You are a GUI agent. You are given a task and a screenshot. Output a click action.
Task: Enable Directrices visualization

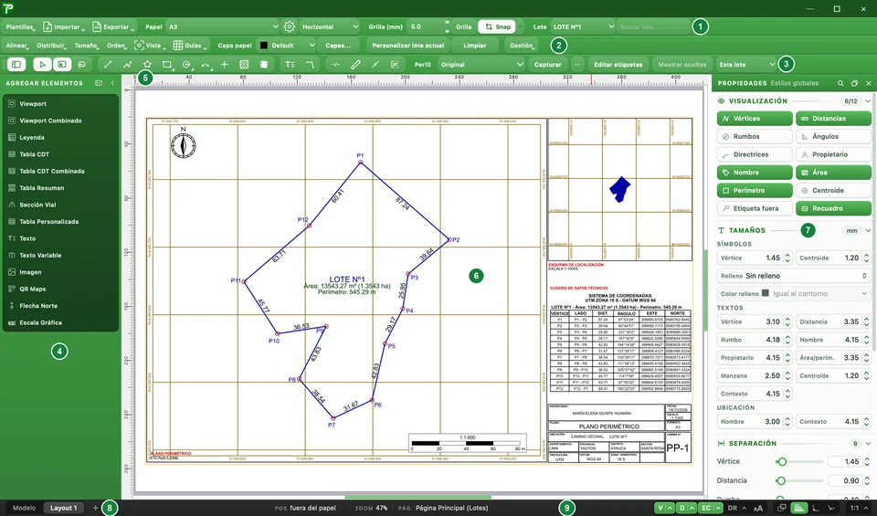click(x=755, y=154)
